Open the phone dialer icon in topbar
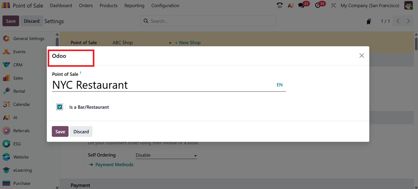 click(279, 5)
